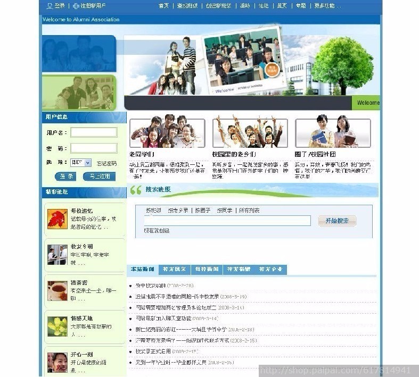Open the 开心一刻 forum title
Viewport: 419px width, 377px height.
click(82, 354)
